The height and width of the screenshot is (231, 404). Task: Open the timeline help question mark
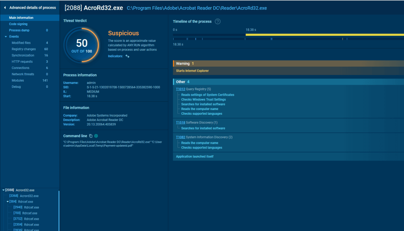(x=218, y=21)
